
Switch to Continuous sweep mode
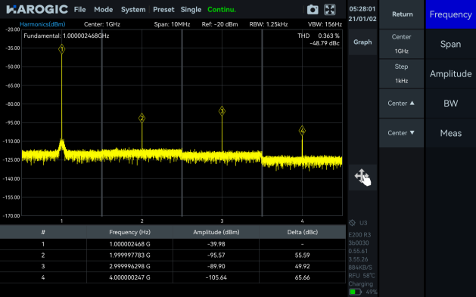tap(222, 10)
